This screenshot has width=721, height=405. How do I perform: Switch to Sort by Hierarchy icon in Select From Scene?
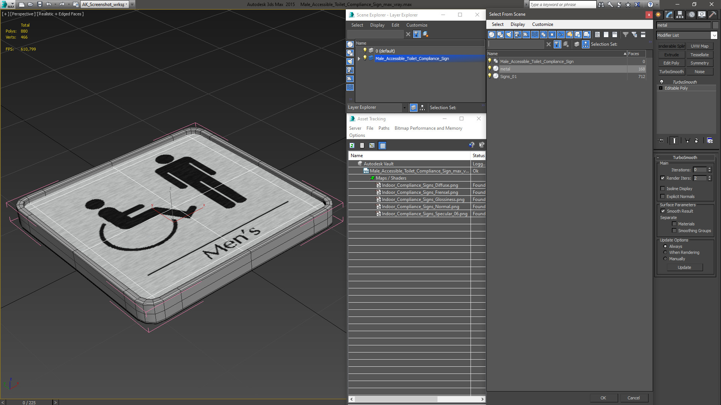pyautogui.click(x=586, y=44)
